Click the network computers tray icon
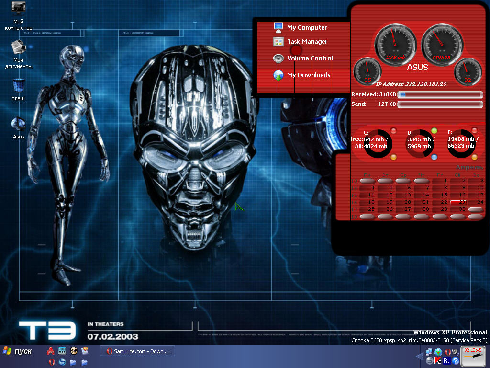This screenshot has height=368, width=490. click(x=429, y=352)
